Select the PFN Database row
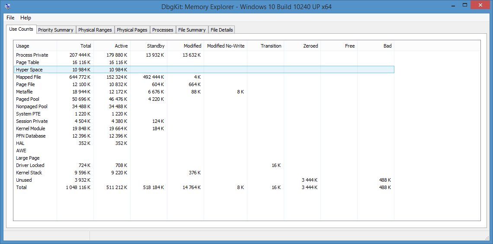The image size is (493, 244). tap(204, 136)
